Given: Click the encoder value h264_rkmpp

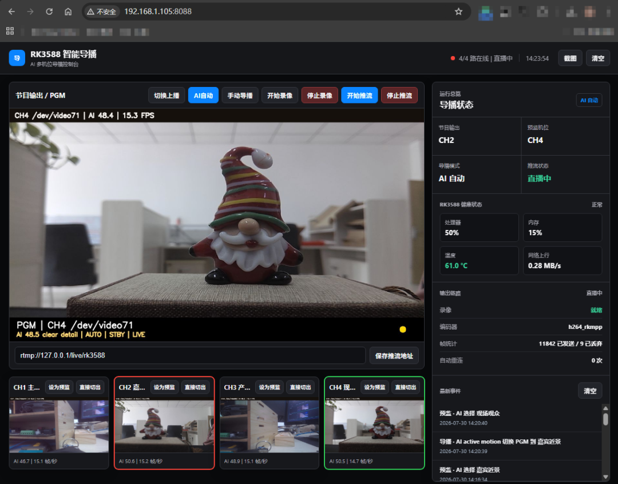Looking at the screenshot, I should tap(585, 327).
